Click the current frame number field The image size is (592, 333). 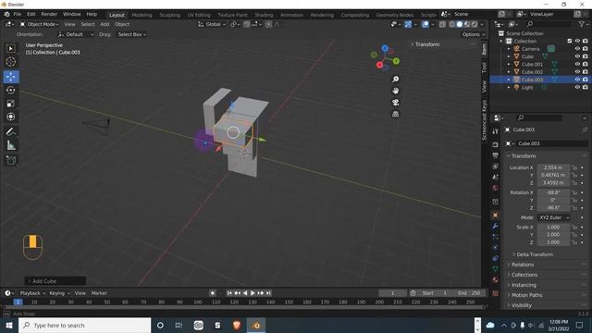point(392,293)
